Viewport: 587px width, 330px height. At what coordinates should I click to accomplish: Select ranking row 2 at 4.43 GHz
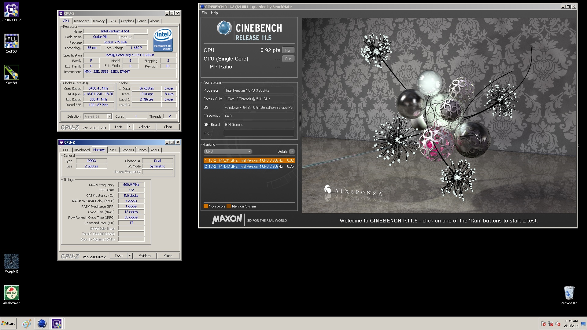tap(249, 167)
